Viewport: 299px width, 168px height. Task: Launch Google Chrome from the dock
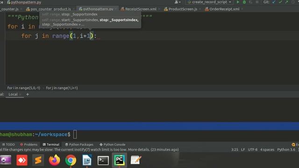click(x=71, y=160)
